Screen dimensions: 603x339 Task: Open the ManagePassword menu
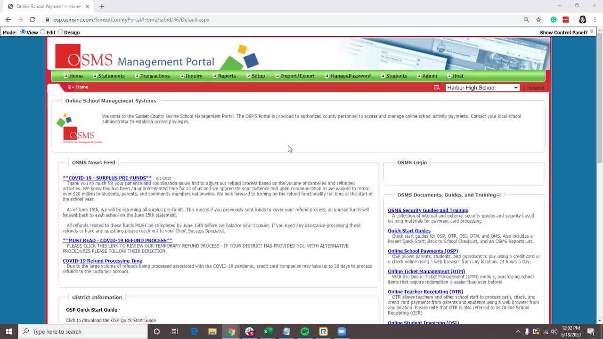350,76
